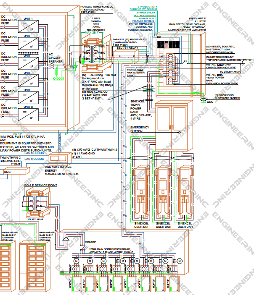Click the first motor M symbol
The width and height of the screenshot is (254, 295).
click(x=76, y=261)
